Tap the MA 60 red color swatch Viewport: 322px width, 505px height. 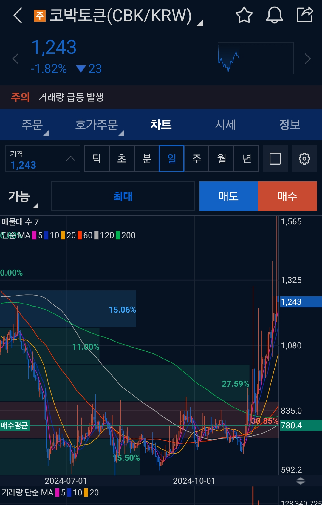80,235
